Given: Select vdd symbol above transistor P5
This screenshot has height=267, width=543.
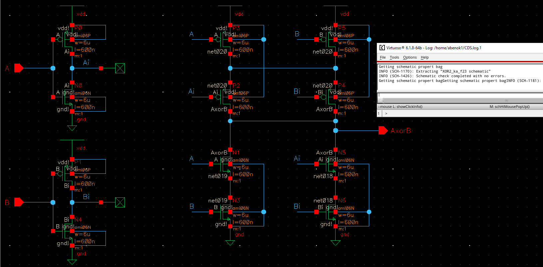Looking at the screenshot, I should click(335, 6).
